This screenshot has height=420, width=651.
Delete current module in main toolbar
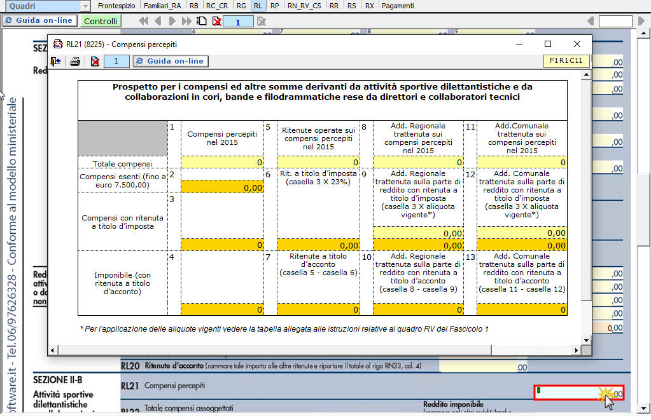coord(217,21)
